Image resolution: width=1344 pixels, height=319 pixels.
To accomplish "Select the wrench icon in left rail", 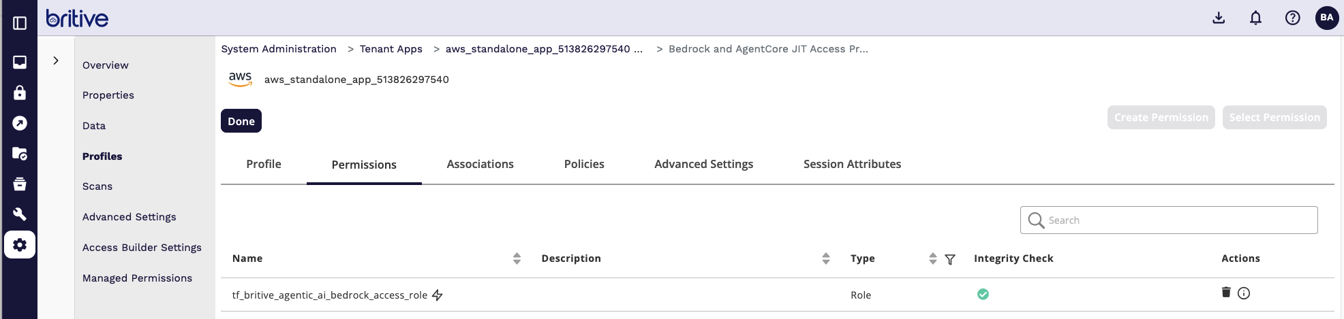I will click(x=20, y=214).
